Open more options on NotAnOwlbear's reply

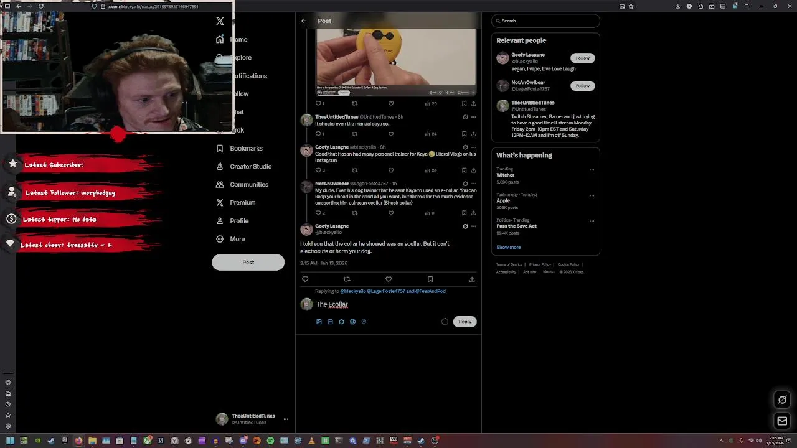[x=473, y=184]
